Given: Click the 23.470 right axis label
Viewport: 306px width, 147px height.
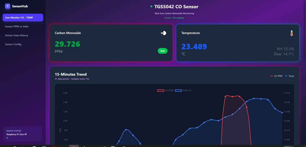Looking at the screenshot, I should pos(287,130).
